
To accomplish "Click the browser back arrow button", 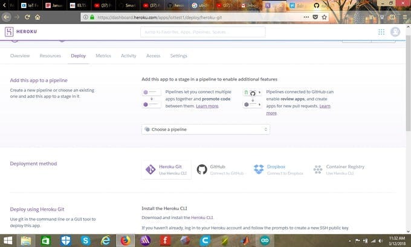I will coord(6,18).
